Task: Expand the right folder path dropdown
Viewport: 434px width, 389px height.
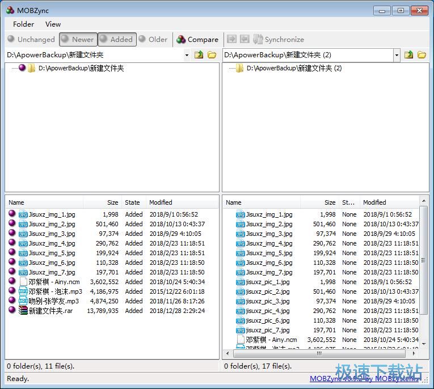Action: tap(397, 55)
